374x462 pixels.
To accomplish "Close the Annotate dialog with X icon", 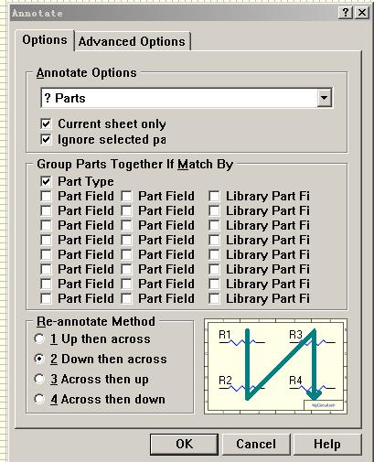I will coord(362,13).
